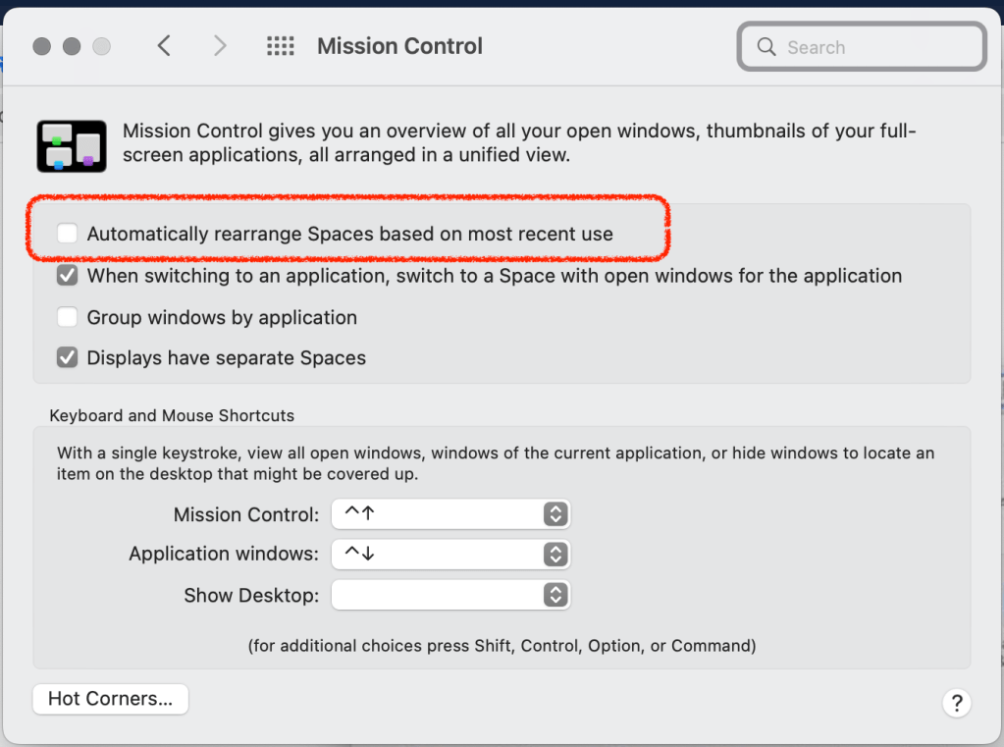Click the Displays have separate Spaces label
Screen dimensions: 1004x747
pyautogui.click(x=226, y=358)
